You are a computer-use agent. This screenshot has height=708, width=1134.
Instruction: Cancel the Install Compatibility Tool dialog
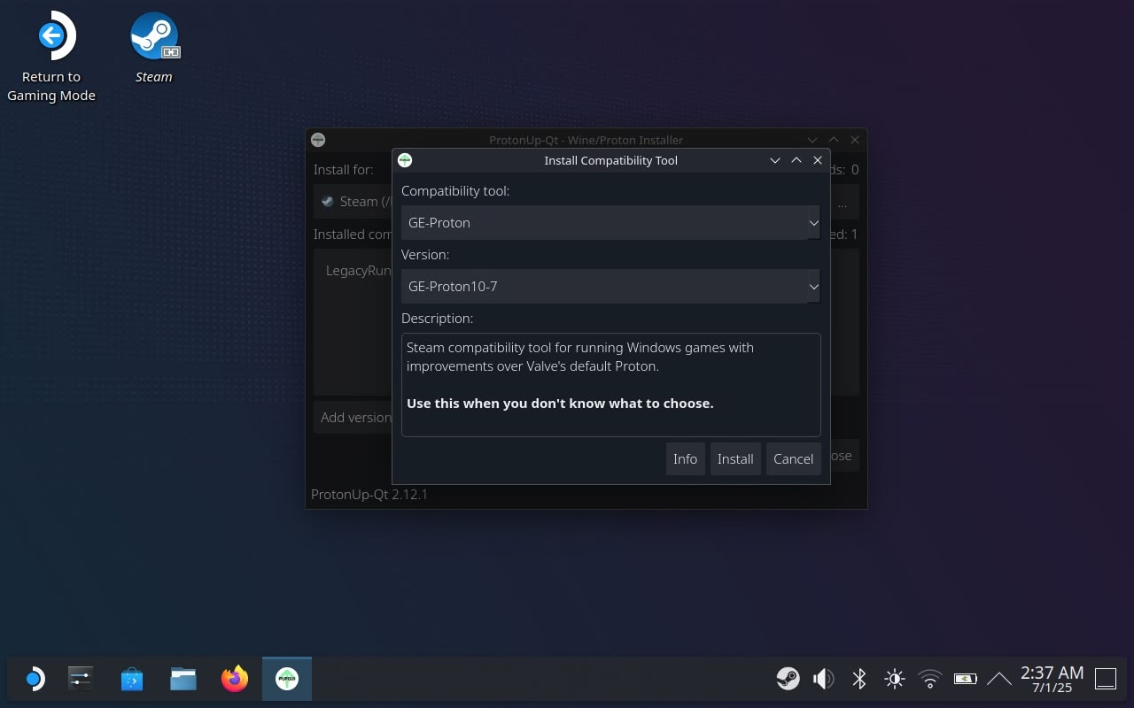793,459
